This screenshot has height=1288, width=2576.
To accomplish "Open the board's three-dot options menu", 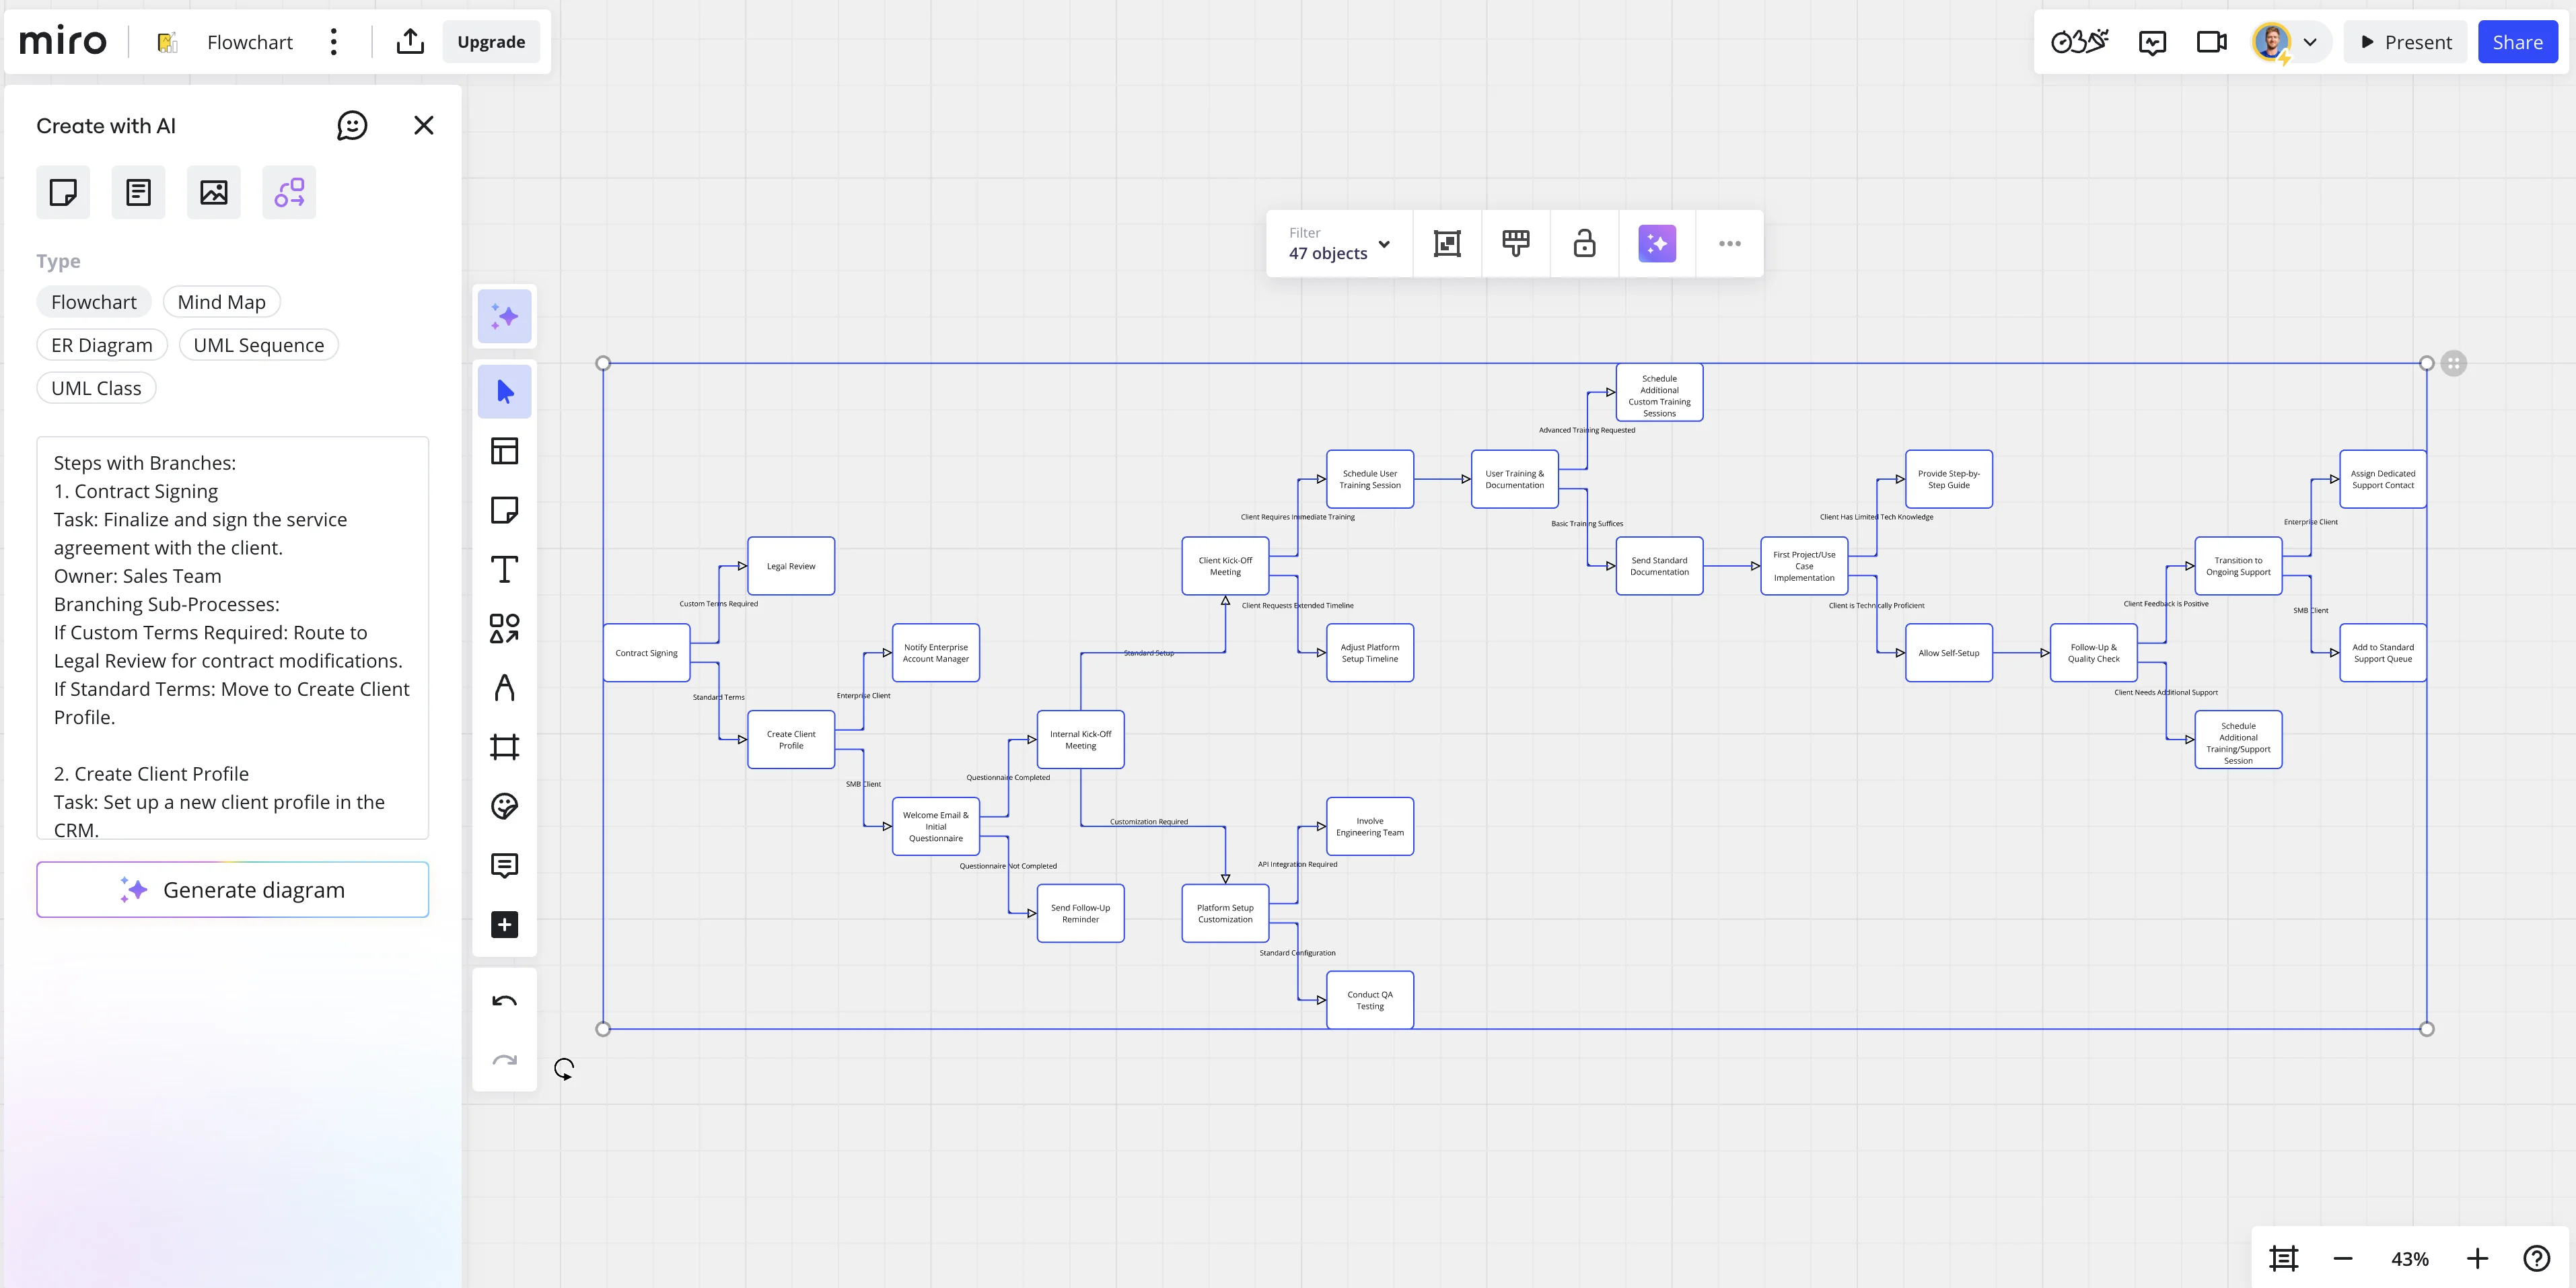I will point(334,42).
